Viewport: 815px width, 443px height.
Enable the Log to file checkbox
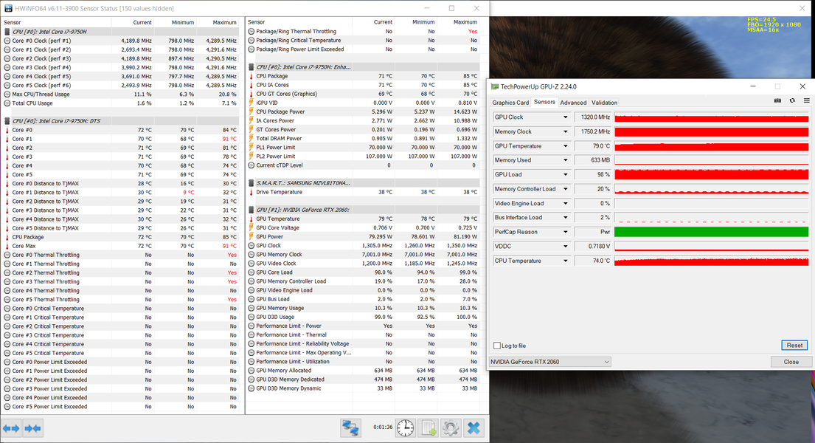point(497,346)
